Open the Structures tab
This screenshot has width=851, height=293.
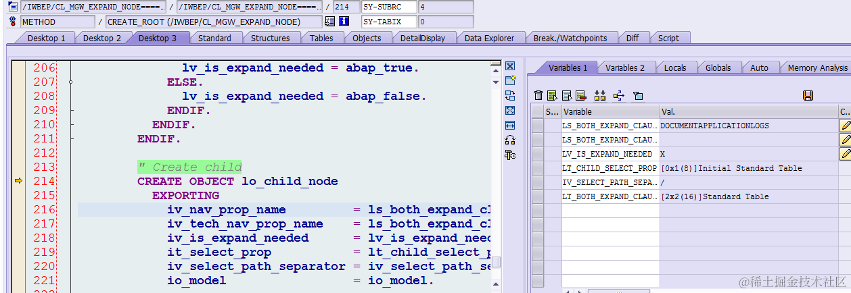click(270, 38)
